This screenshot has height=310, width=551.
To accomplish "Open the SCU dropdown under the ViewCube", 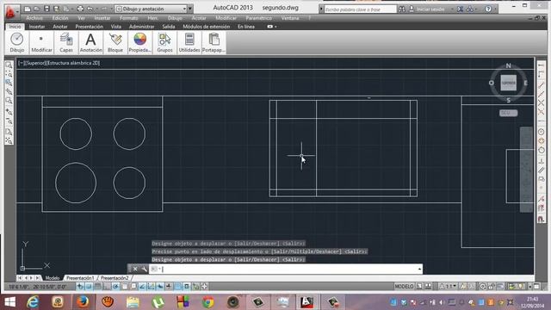I will pos(508,113).
